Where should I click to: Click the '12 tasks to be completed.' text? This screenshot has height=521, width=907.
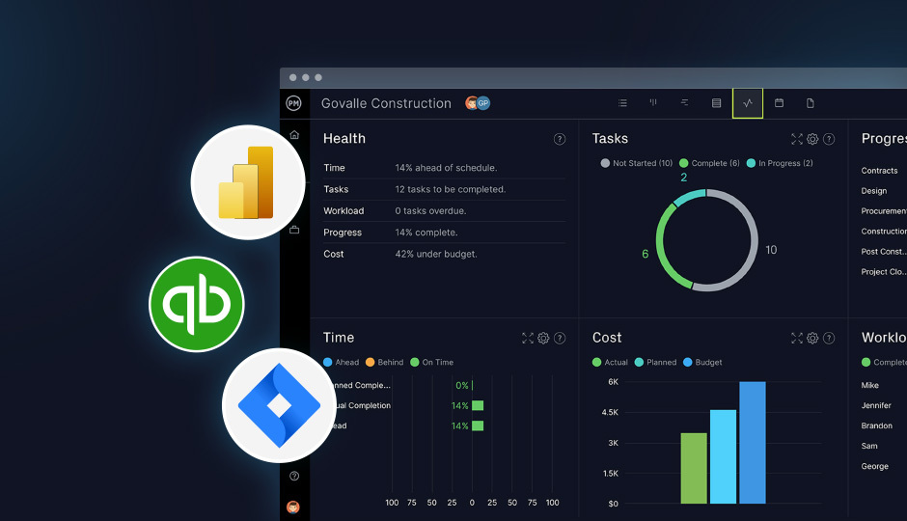451,189
